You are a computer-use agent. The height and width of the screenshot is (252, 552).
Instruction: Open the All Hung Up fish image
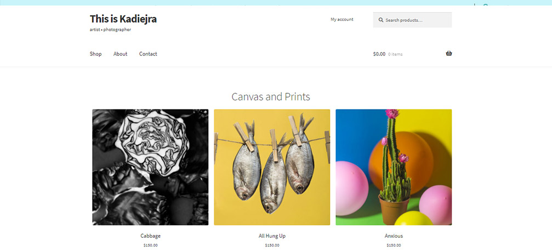272,167
